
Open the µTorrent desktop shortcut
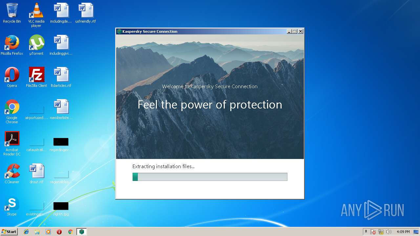click(x=36, y=45)
